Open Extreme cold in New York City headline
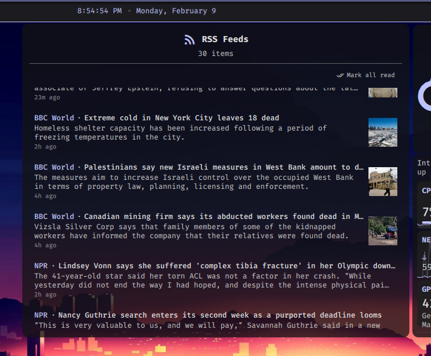The height and width of the screenshot is (356, 431). pyautogui.click(x=182, y=118)
